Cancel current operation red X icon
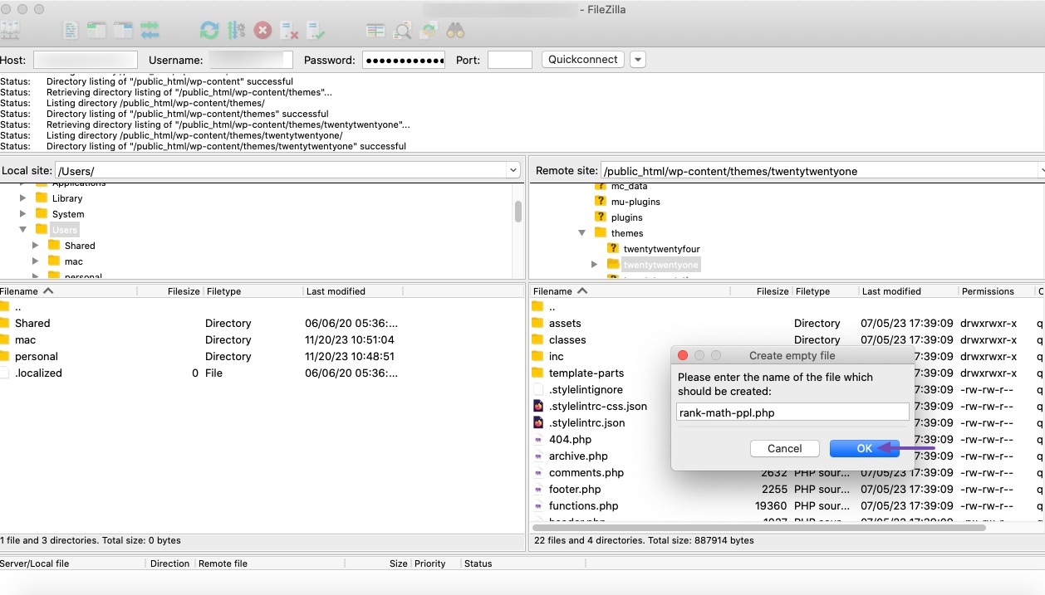The width and height of the screenshot is (1045, 595). tap(262, 31)
